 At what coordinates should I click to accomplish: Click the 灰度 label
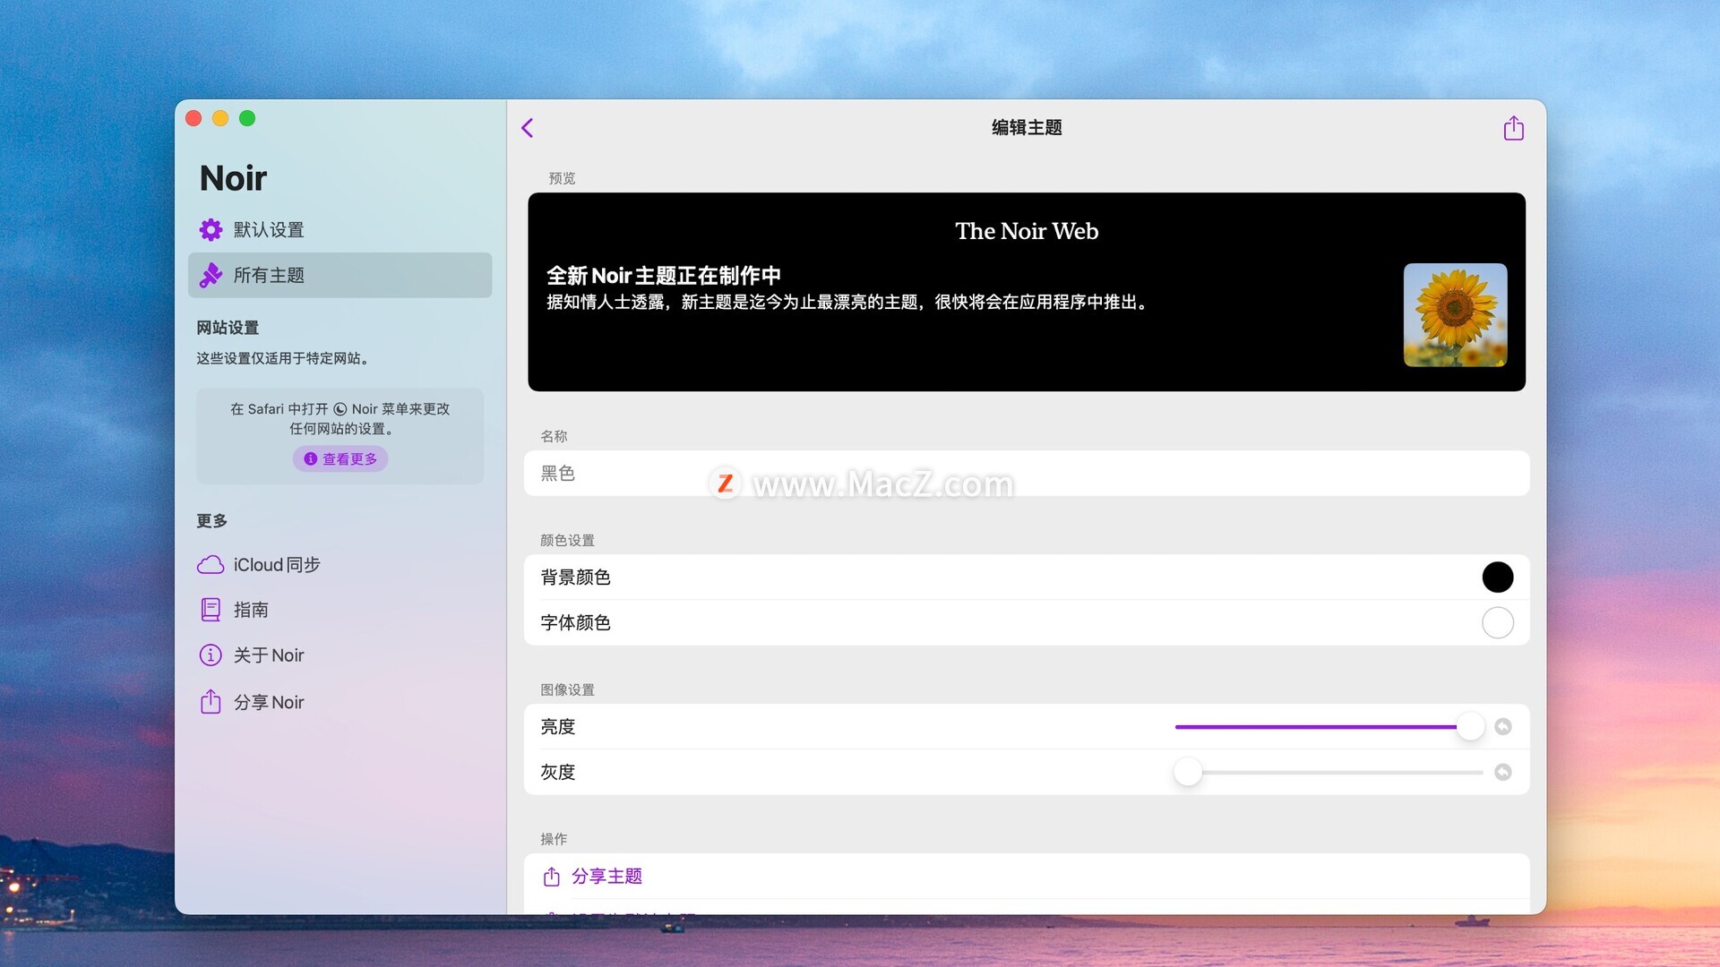[557, 772]
